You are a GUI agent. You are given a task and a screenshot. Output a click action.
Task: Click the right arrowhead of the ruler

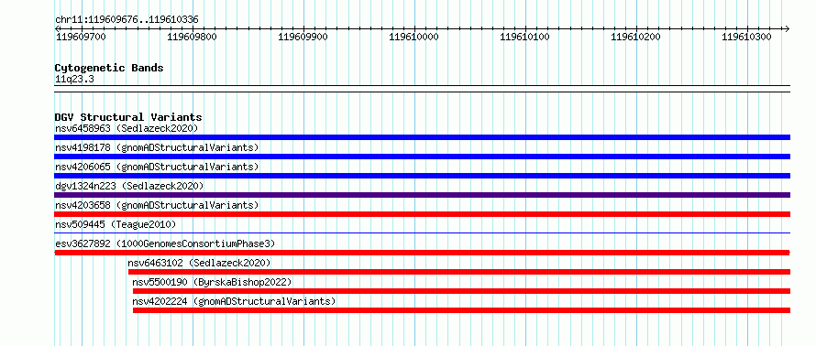[x=788, y=28]
